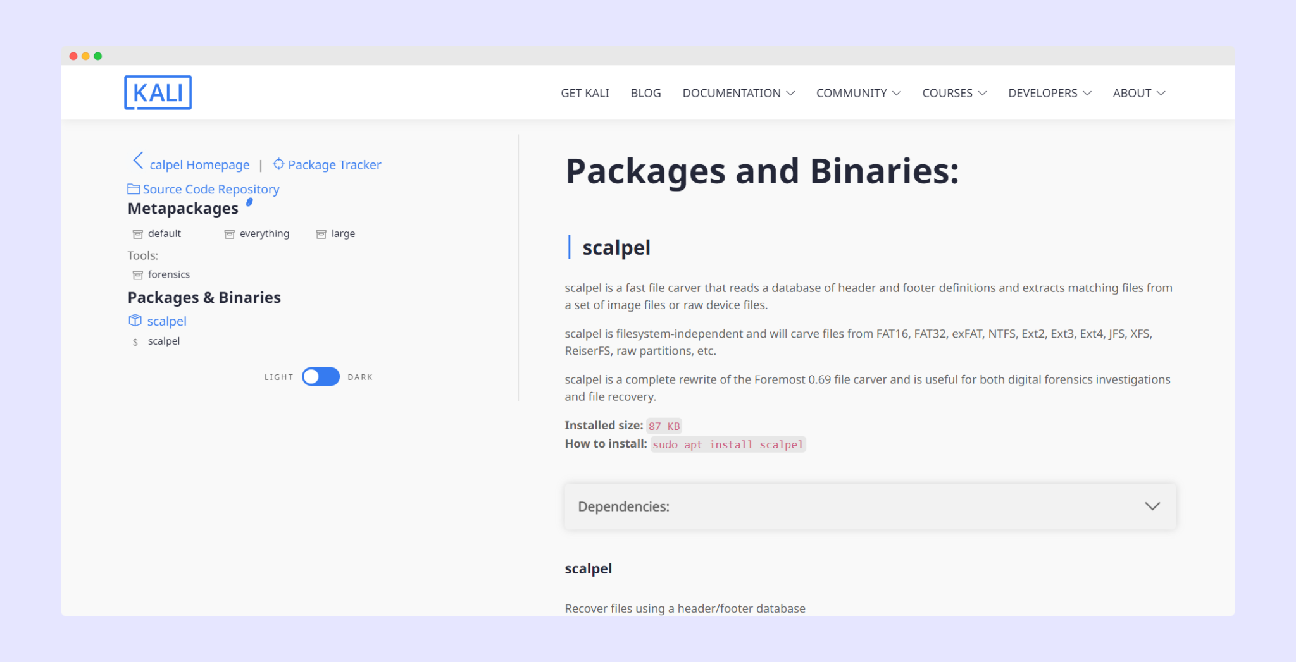This screenshot has height=662, width=1296.
Task: Click the archive icon beside forensics
Action: [137, 275]
